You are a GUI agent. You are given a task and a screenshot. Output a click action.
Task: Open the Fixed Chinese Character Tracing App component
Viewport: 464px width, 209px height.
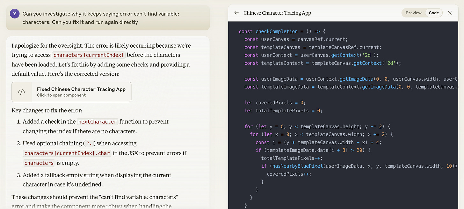coord(71,92)
